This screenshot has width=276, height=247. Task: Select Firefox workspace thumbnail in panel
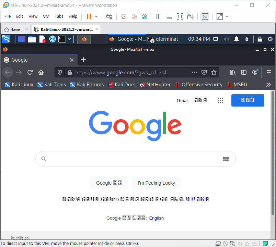click(84, 39)
